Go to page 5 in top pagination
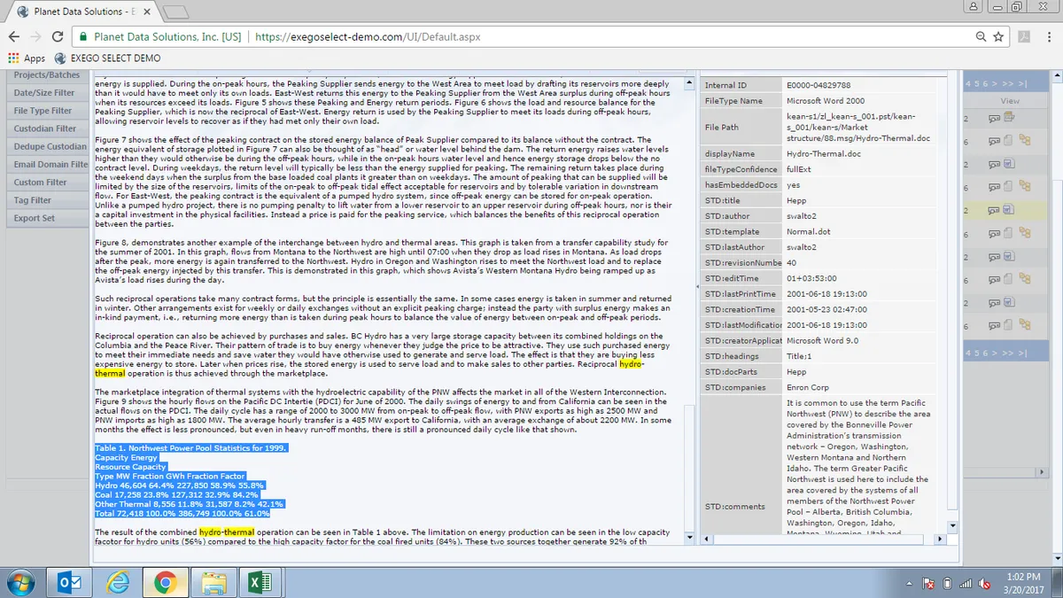 click(x=977, y=83)
